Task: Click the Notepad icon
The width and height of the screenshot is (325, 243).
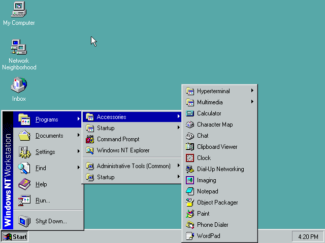Action: pyautogui.click(x=190, y=191)
